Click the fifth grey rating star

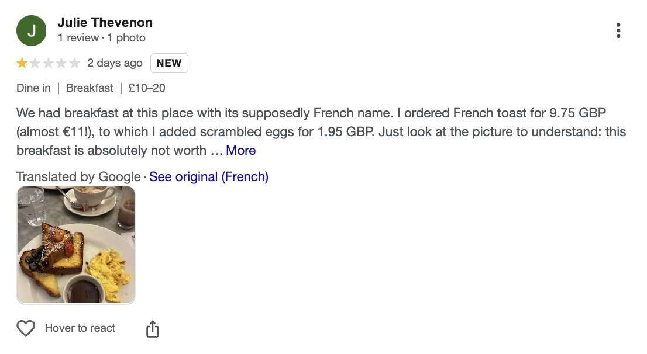click(x=74, y=63)
